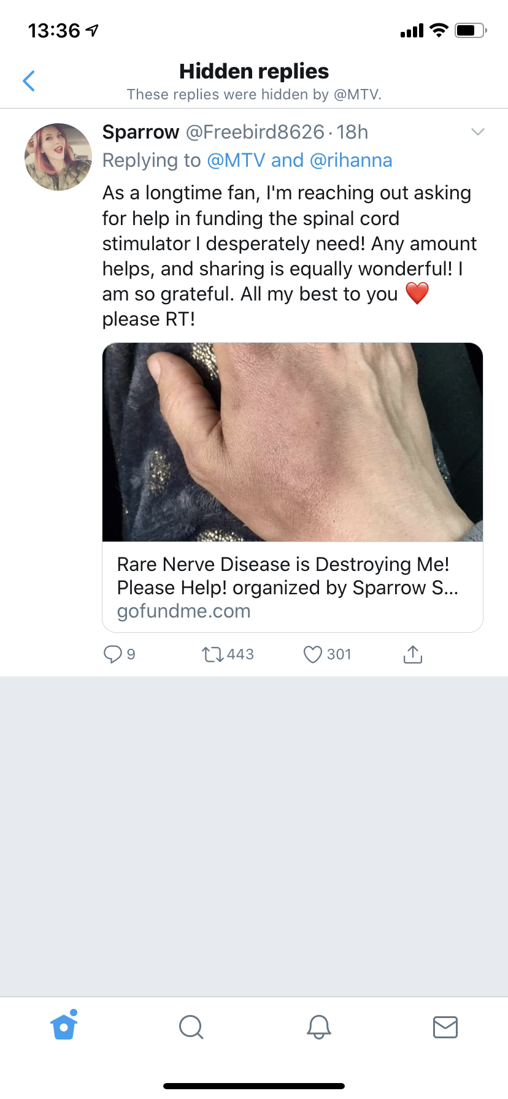The height and width of the screenshot is (1099, 508).
Task: Tap the @rihanna mention link
Action: tap(351, 161)
